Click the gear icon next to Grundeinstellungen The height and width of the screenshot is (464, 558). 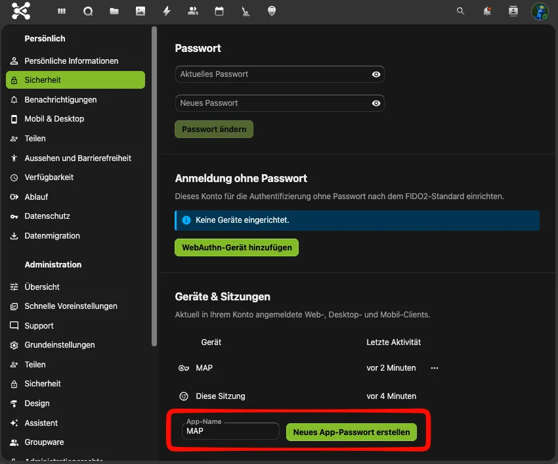pyautogui.click(x=14, y=345)
